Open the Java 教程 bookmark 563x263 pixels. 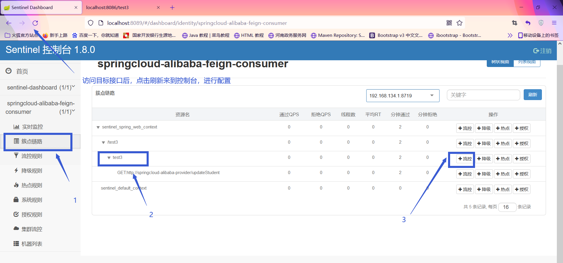click(x=206, y=35)
